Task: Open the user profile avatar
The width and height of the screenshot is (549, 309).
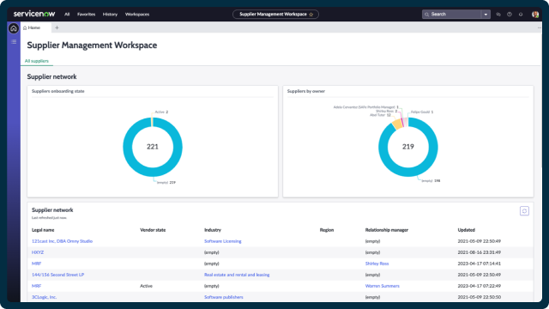Action: pyautogui.click(x=535, y=15)
